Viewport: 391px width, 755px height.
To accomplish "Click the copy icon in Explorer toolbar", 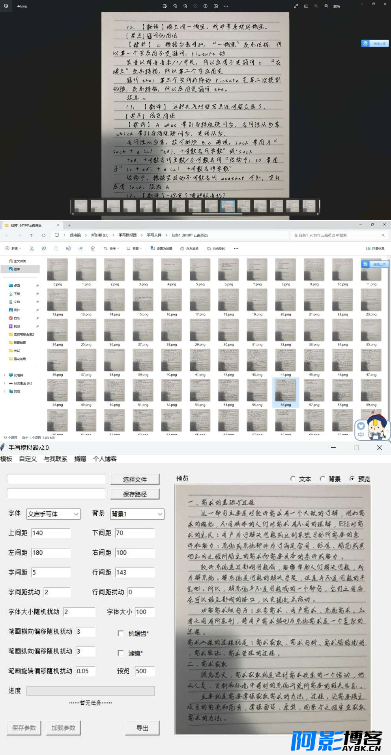I will coord(44,248).
